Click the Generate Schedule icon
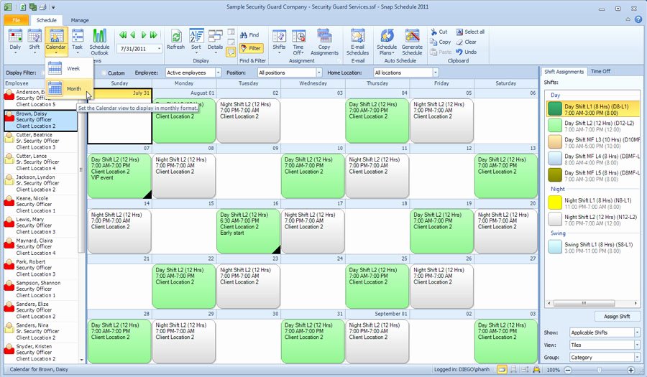 (412, 42)
